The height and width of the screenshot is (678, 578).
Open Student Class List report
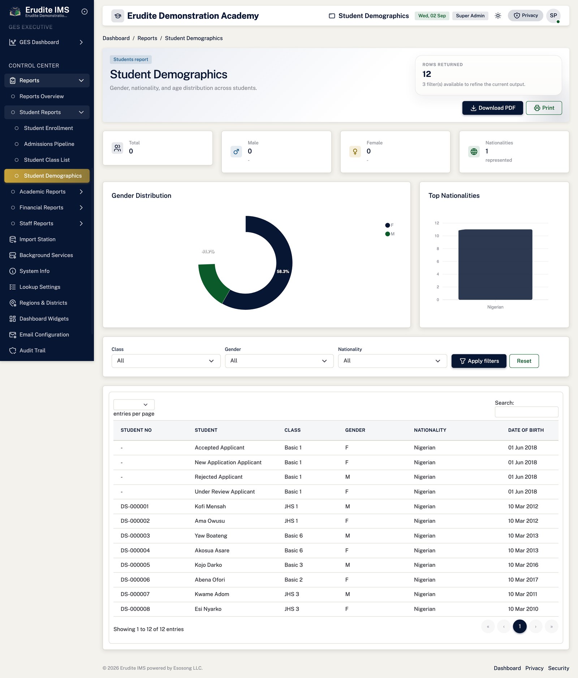[x=47, y=160]
